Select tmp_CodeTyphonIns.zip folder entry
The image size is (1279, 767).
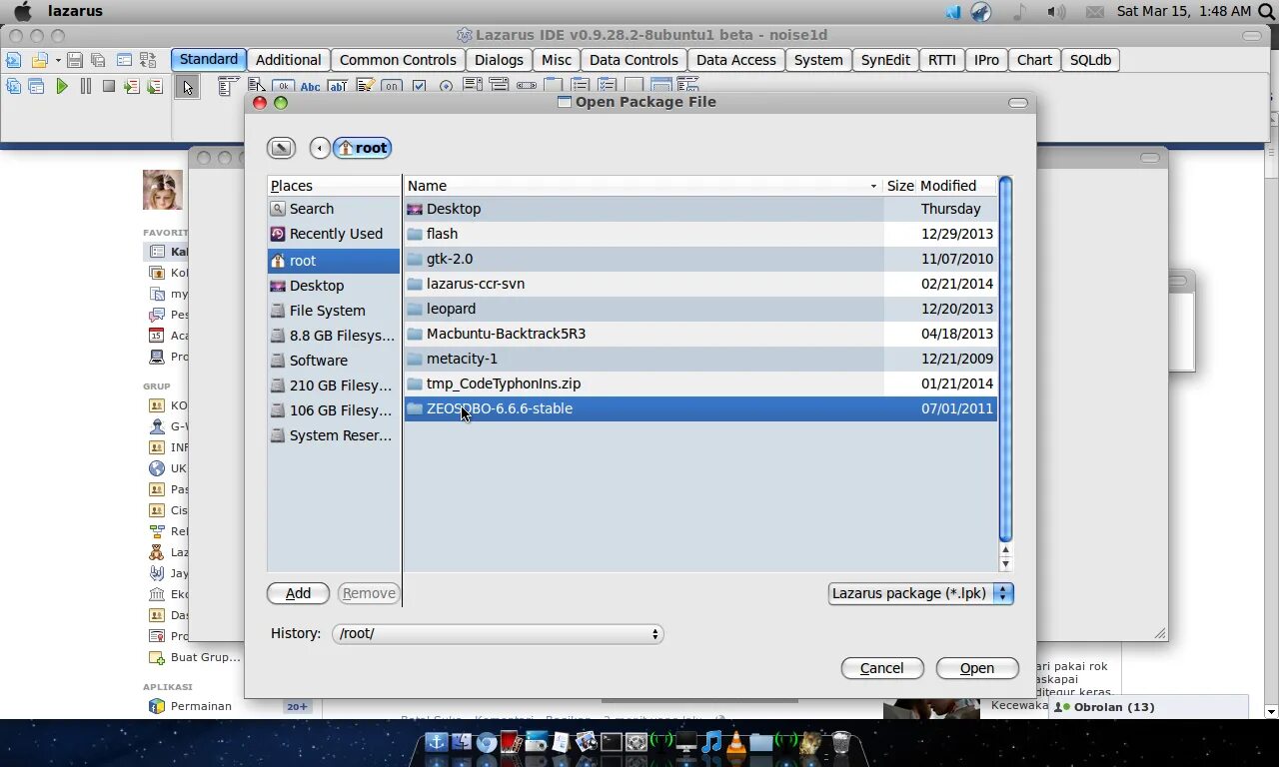(x=700, y=383)
